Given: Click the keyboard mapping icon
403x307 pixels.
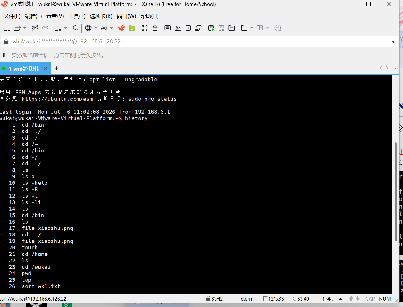Looking at the screenshot, I should pyautogui.click(x=168, y=28).
